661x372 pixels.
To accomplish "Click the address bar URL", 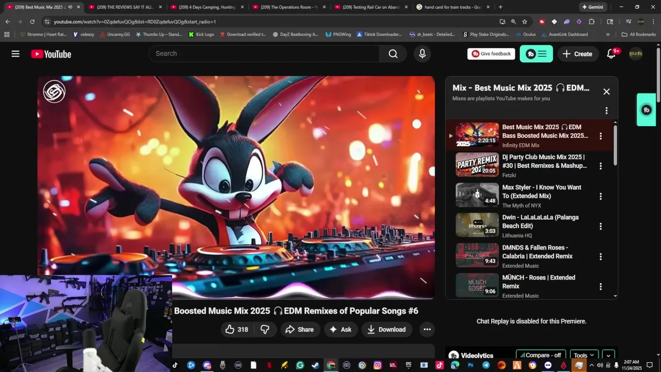I will pos(135,22).
